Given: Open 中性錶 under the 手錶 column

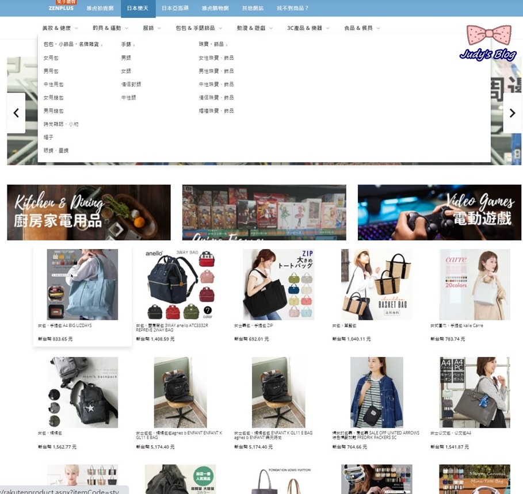Looking at the screenshot, I should pos(129,98).
